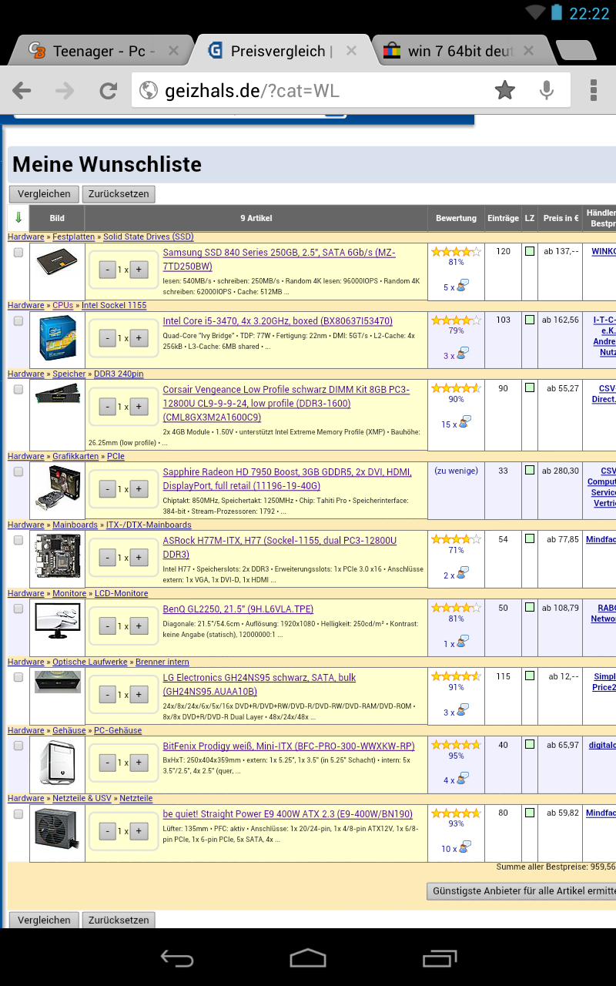
Task: Increase Samsung SSD quantity with plus
Action: coord(139,270)
